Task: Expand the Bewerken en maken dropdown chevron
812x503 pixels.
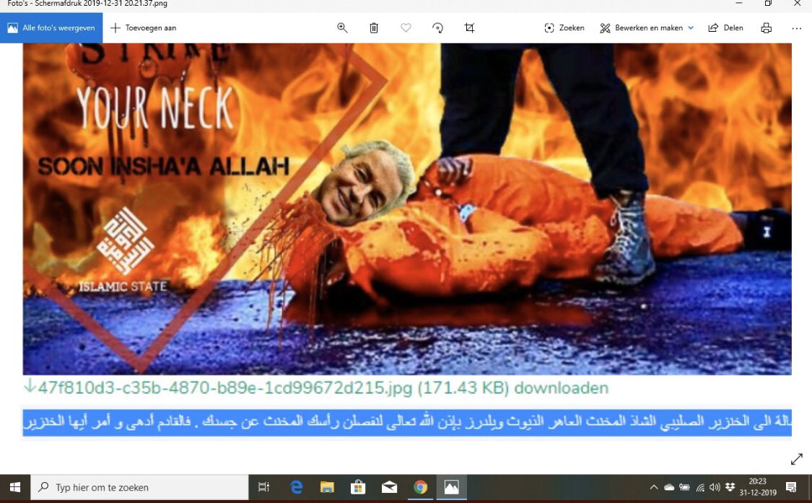Action: (691, 28)
